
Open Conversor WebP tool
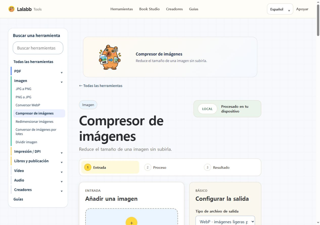(x=28, y=105)
